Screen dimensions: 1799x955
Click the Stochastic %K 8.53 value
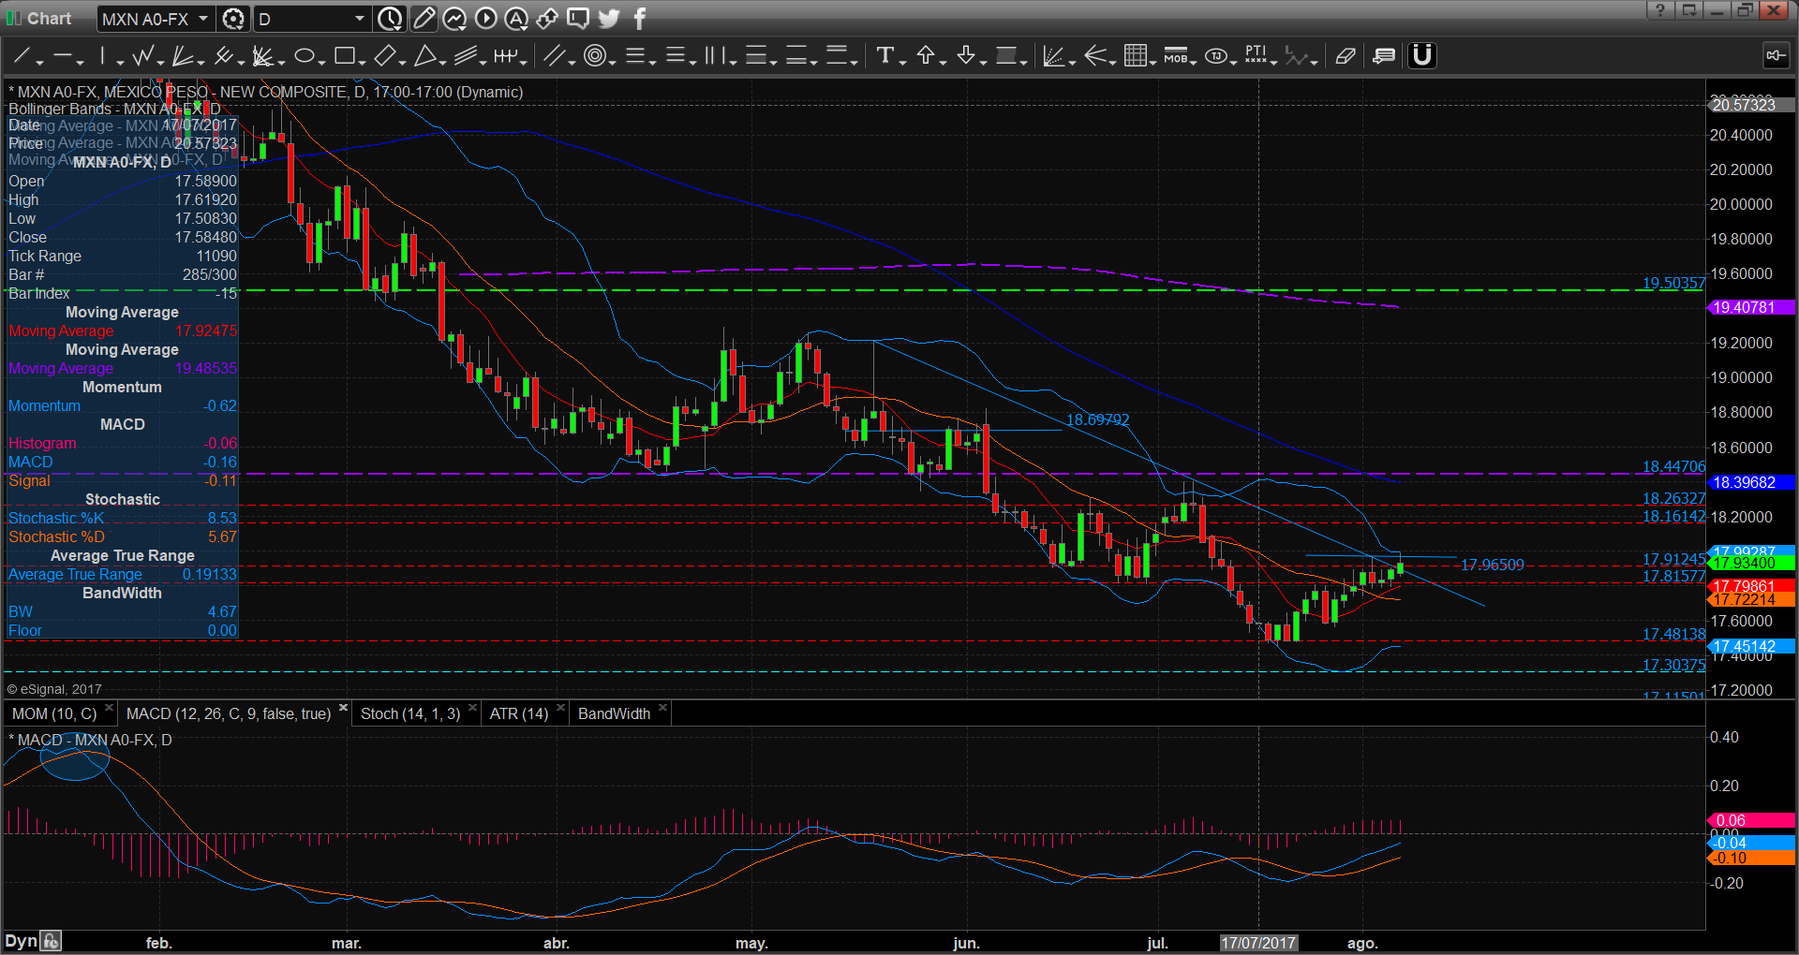coord(222,519)
